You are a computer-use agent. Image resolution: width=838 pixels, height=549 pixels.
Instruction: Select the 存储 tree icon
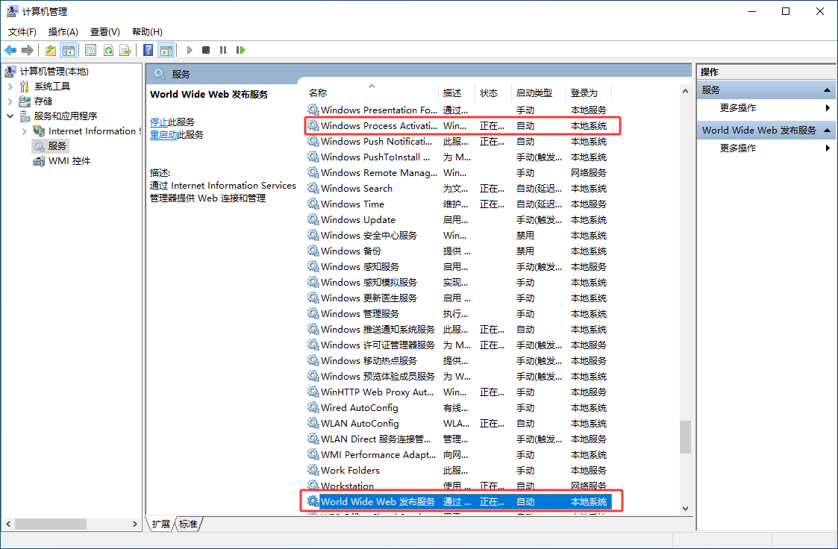(x=25, y=101)
